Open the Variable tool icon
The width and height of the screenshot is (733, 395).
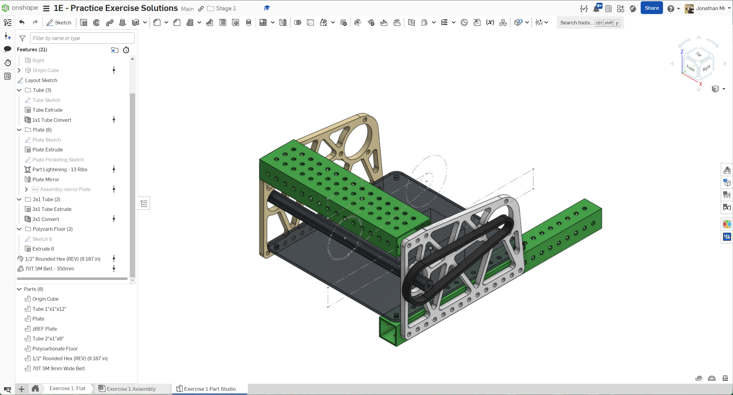pyautogui.click(x=490, y=23)
